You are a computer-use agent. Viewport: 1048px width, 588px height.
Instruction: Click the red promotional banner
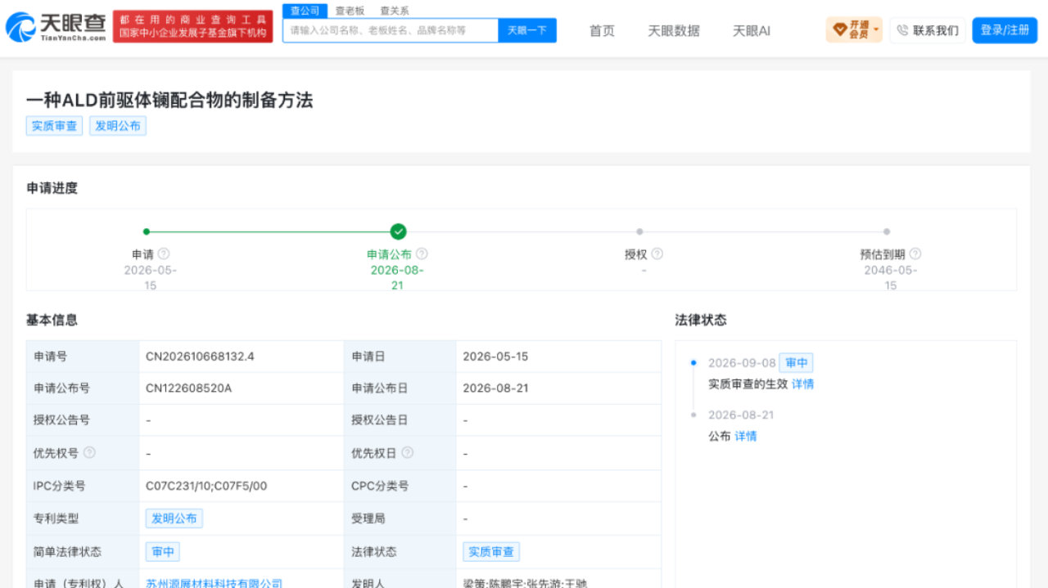(x=193, y=26)
